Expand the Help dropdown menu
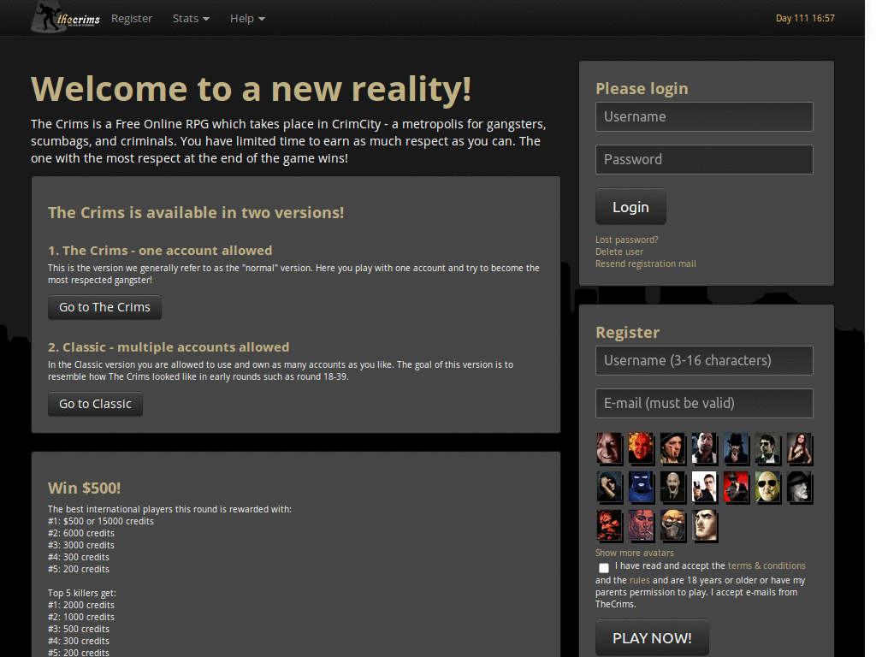Screen dimensions: 876x657 (x=247, y=19)
